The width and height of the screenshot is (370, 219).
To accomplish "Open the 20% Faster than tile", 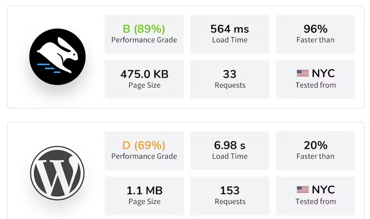I will click(315, 150).
